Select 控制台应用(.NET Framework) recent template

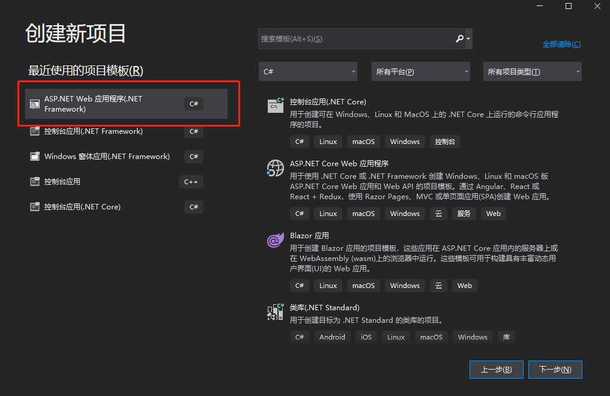click(x=126, y=131)
